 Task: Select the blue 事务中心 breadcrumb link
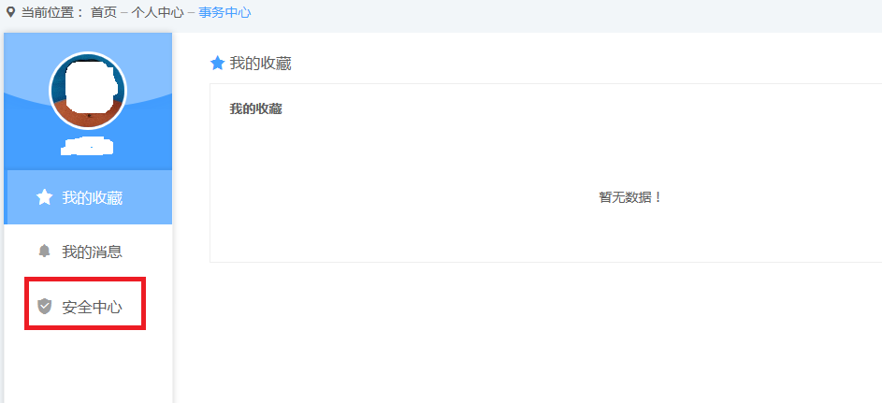[224, 12]
